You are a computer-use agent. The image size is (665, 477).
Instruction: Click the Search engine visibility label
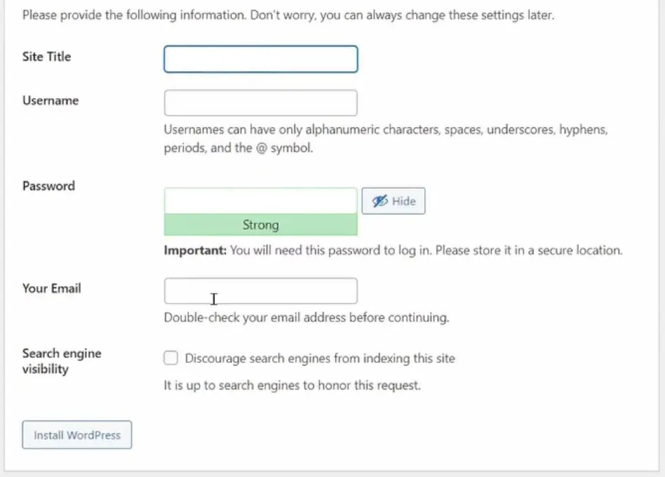(62, 361)
